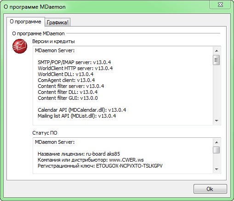Click the Статус ПО label
Screen dimensions: 234x201
[45, 133]
